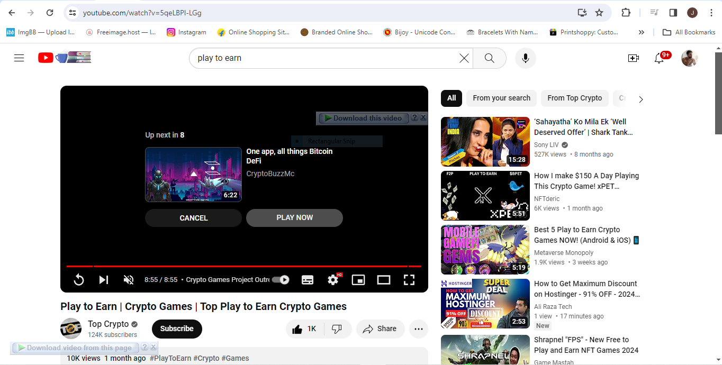Subscribe to Top Crypto

[x=177, y=329]
